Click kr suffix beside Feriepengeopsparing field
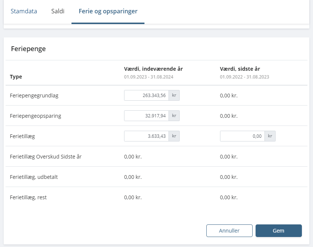This screenshot has width=313, height=247. [174, 116]
